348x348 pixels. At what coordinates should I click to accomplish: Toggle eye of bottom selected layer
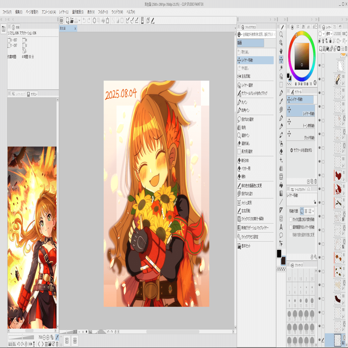pyautogui.click(x=320, y=340)
